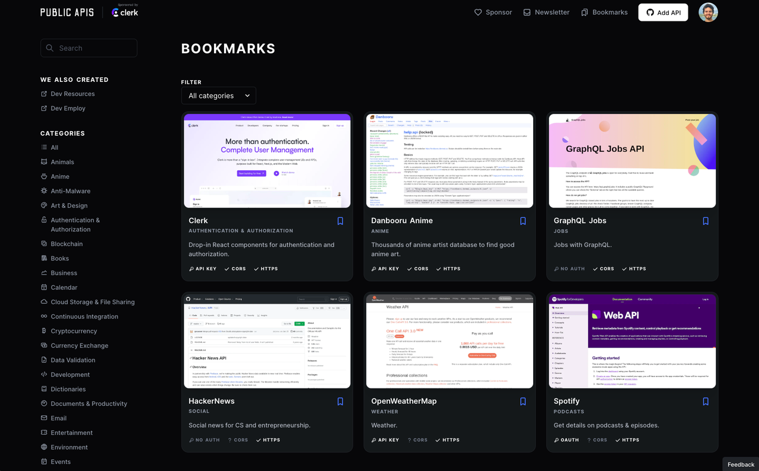This screenshot has width=759, height=471.
Task: Click the PODCASTS label on Spotify card
Action: [569, 412]
